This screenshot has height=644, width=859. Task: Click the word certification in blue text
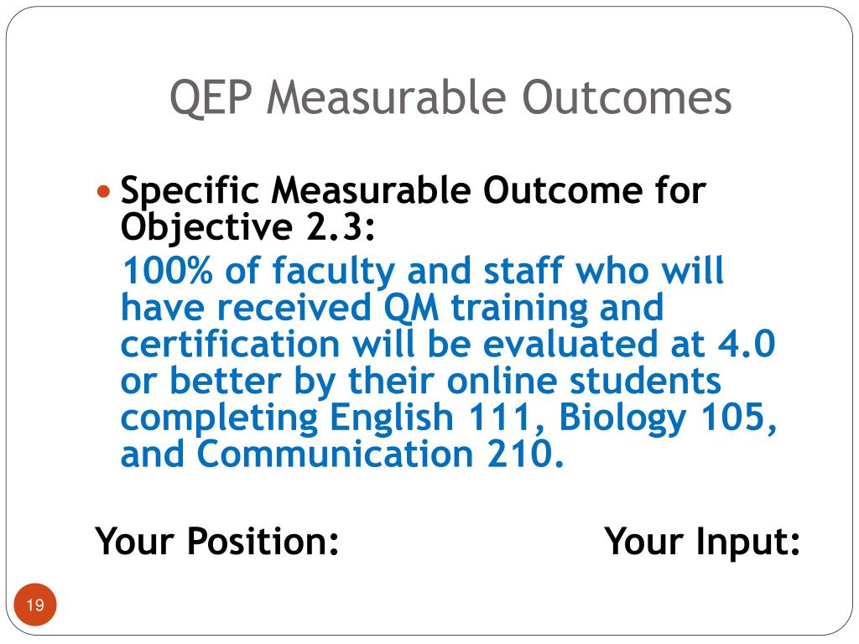point(230,344)
